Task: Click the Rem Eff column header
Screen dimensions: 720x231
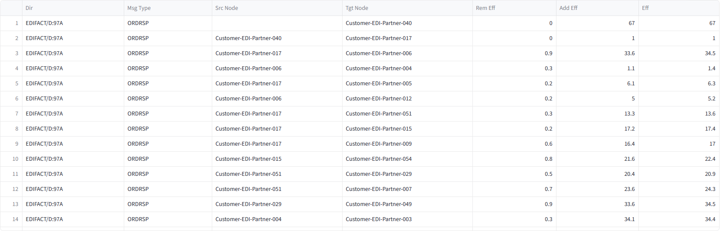Action: [x=485, y=8]
